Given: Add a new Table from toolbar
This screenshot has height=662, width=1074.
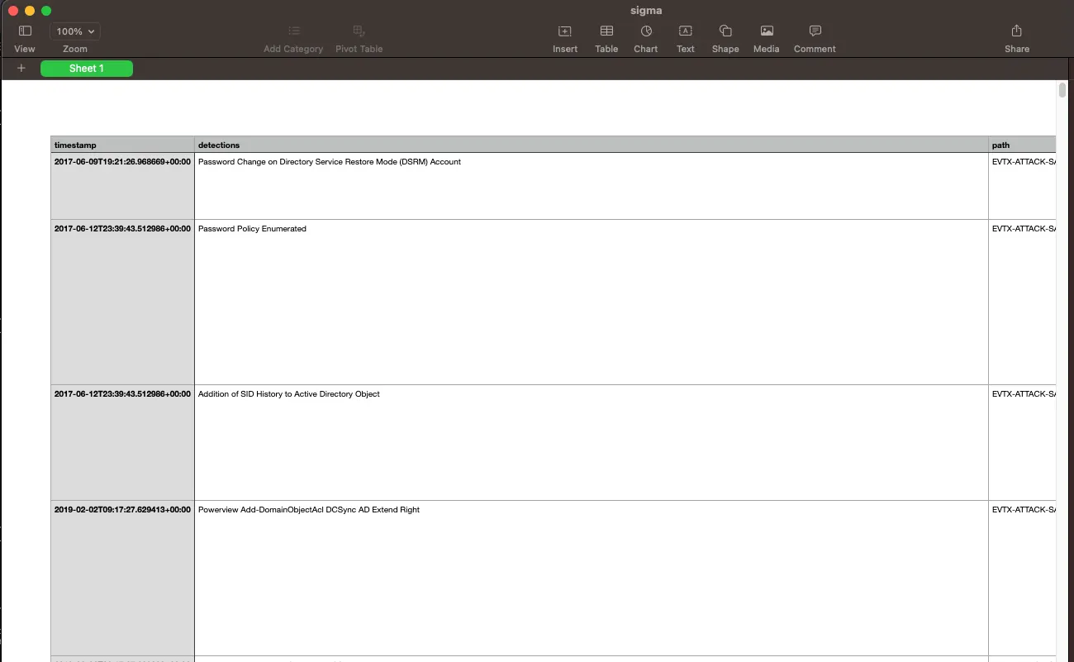Looking at the screenshot, I should pos(606,31).
